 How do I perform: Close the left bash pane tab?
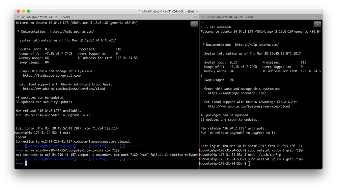(18, 17)
